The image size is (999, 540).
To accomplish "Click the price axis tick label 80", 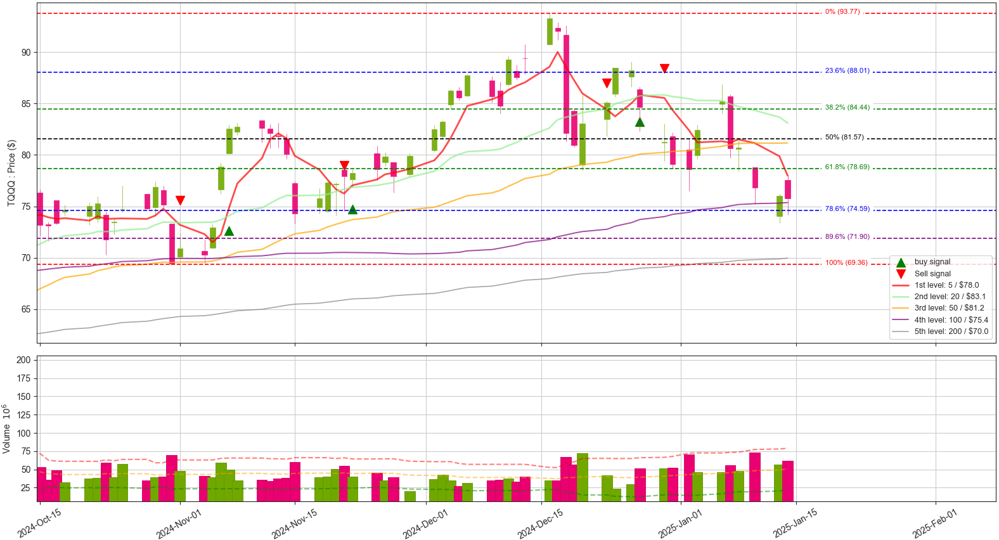I will click(x=26, y=155).
